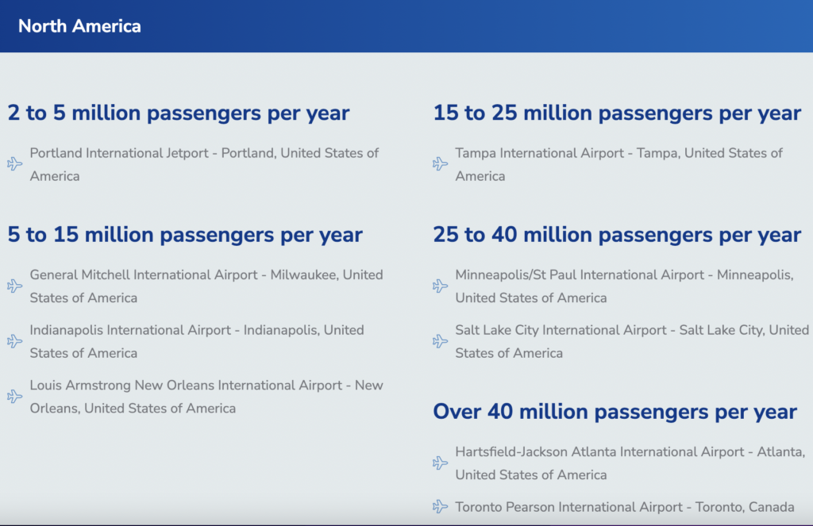Open Salt Lake City International Airport entry
This screenshot has height=526, width=813.
[x=632, y=341]
